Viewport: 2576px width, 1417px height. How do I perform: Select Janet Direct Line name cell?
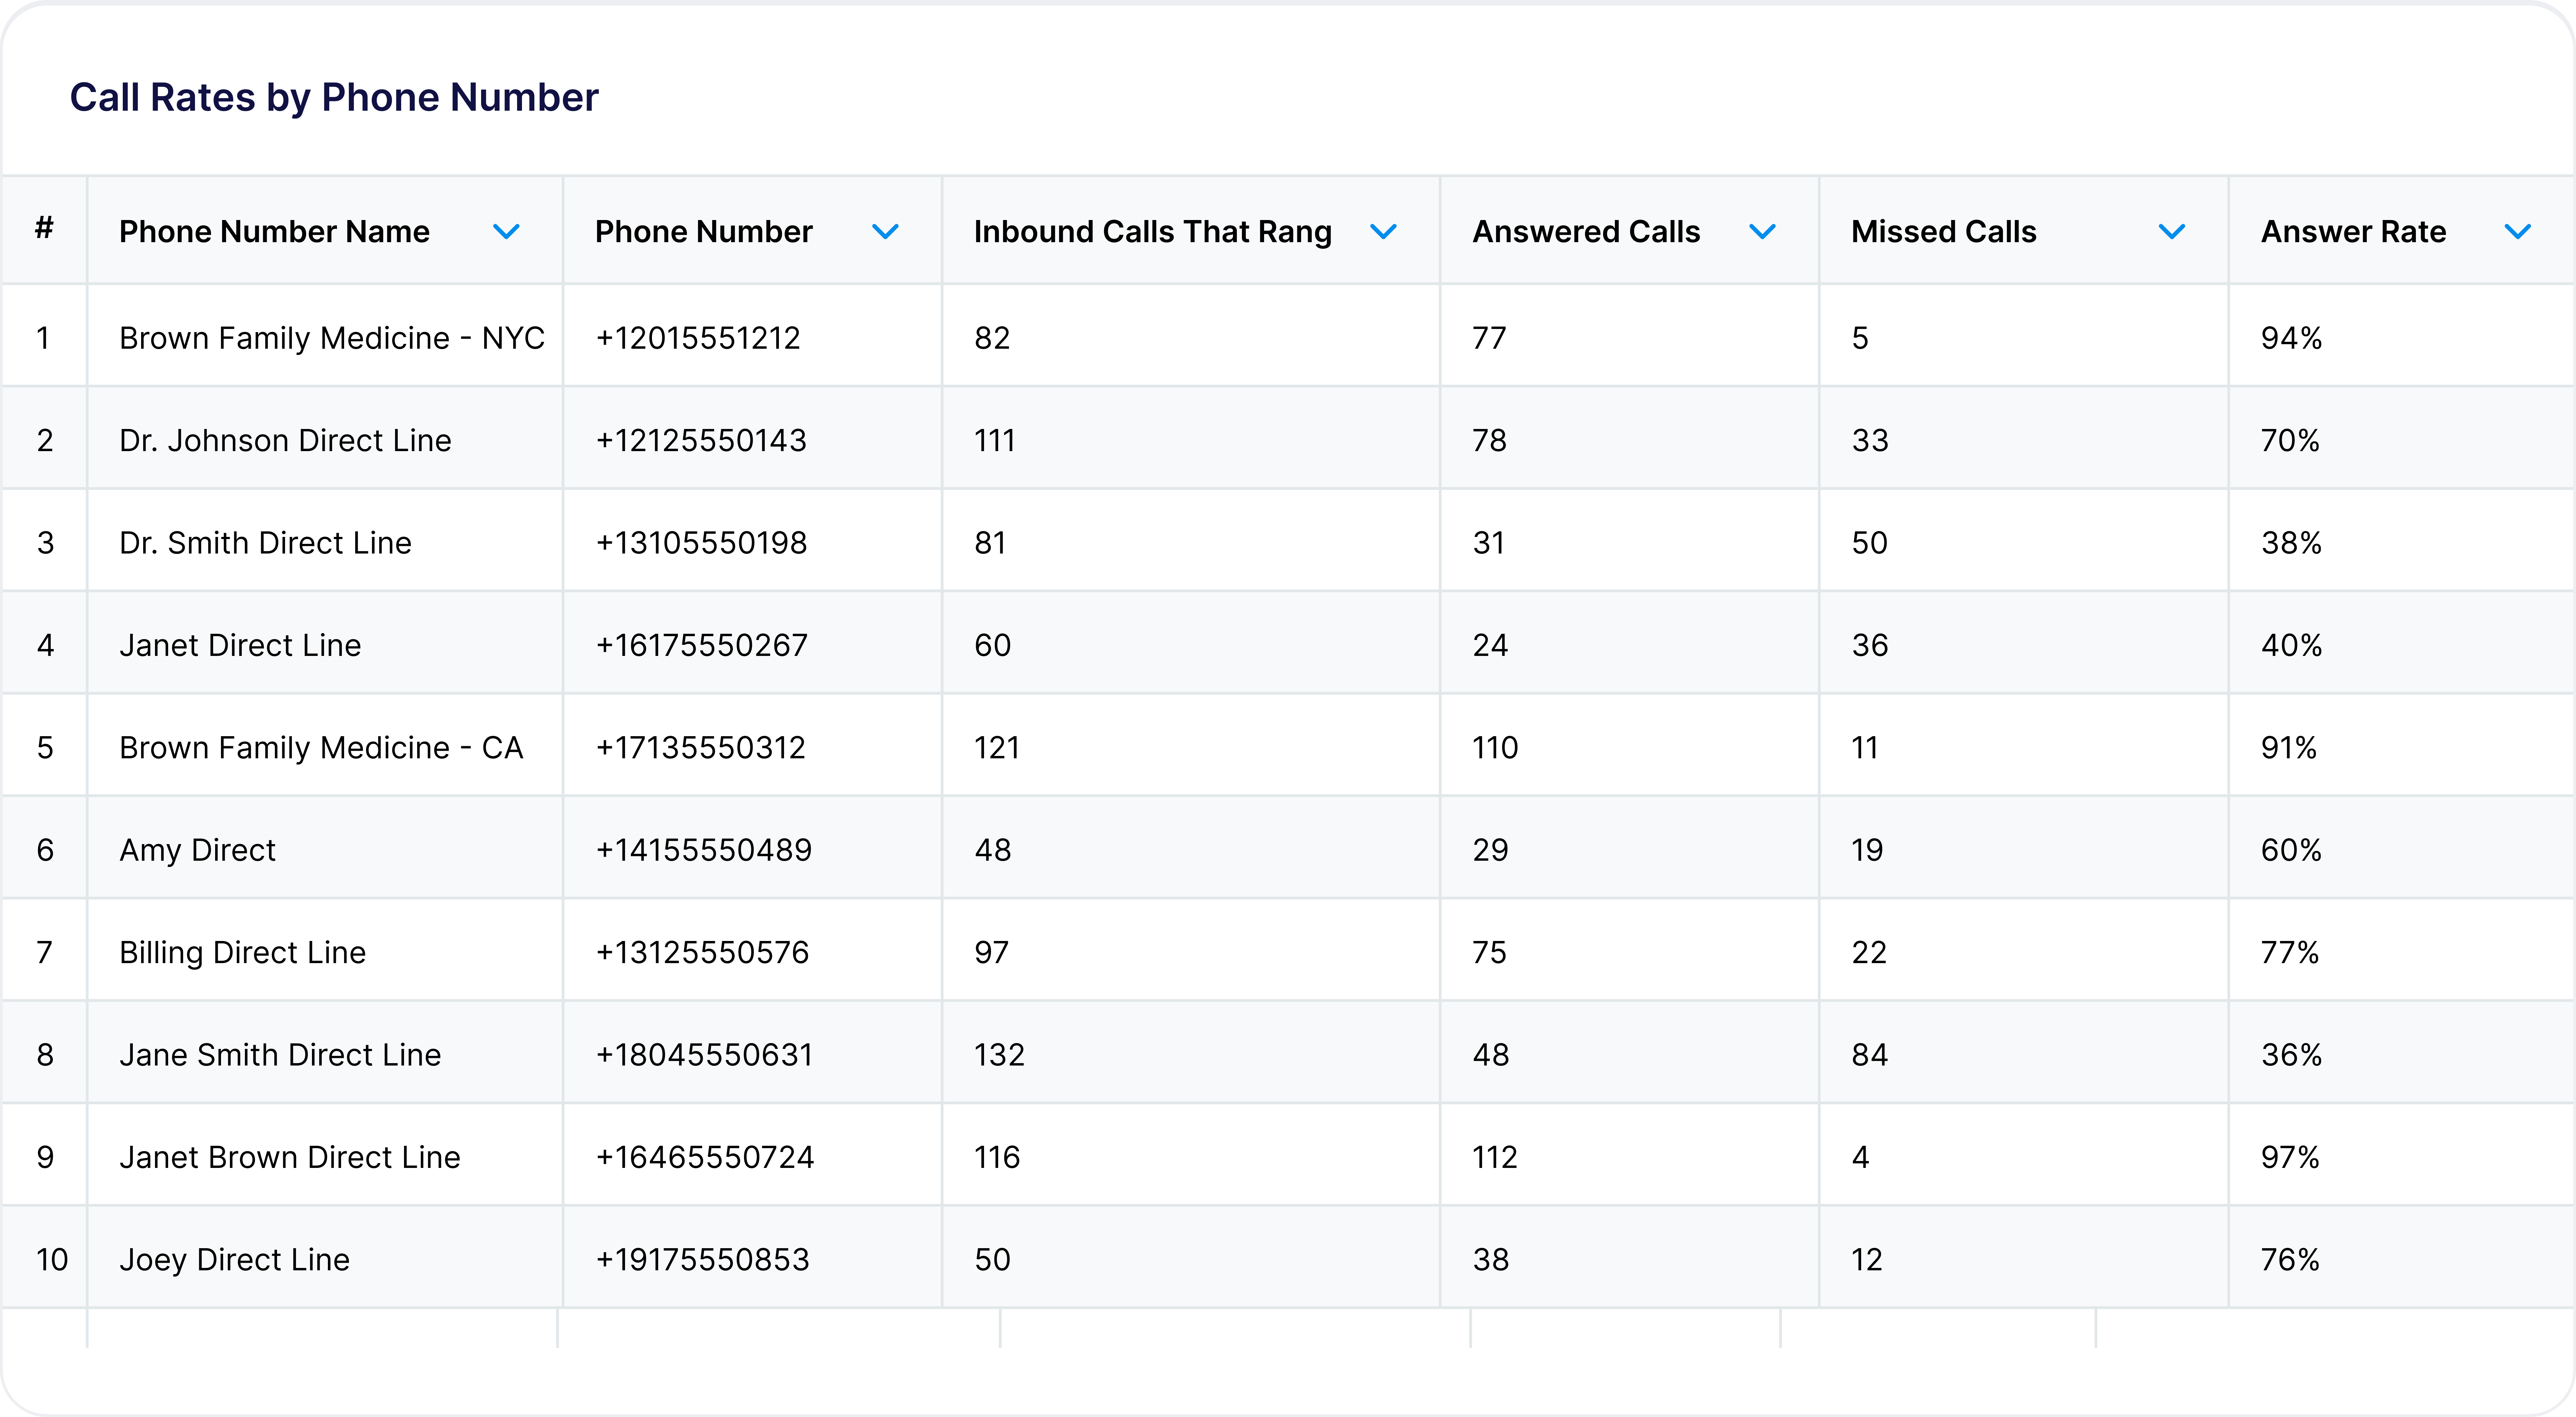[x=240, y=645]
